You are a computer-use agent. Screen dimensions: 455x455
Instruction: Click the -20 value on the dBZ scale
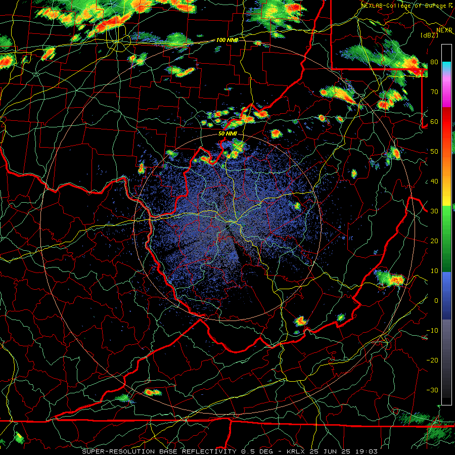pos(432,360)
